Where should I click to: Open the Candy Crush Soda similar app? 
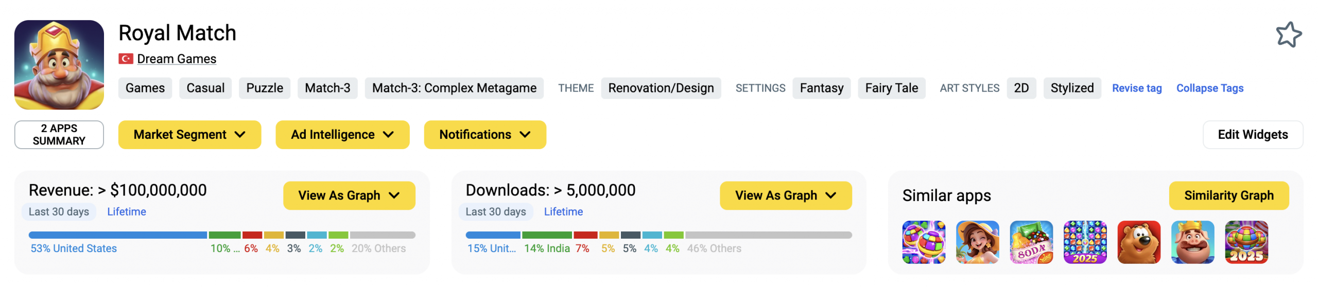(1031, 242)
